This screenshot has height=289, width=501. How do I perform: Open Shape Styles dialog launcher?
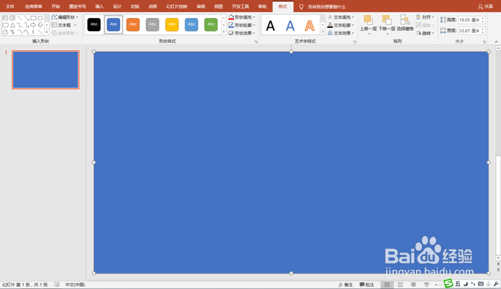pyautogui.click(x=256, y=42)
